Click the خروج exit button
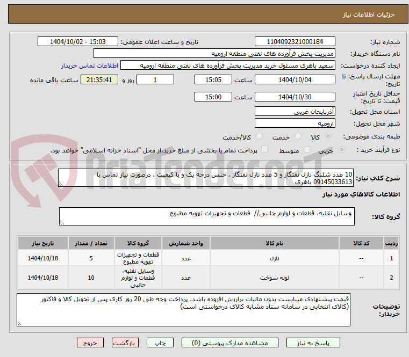 click(90, 343)
